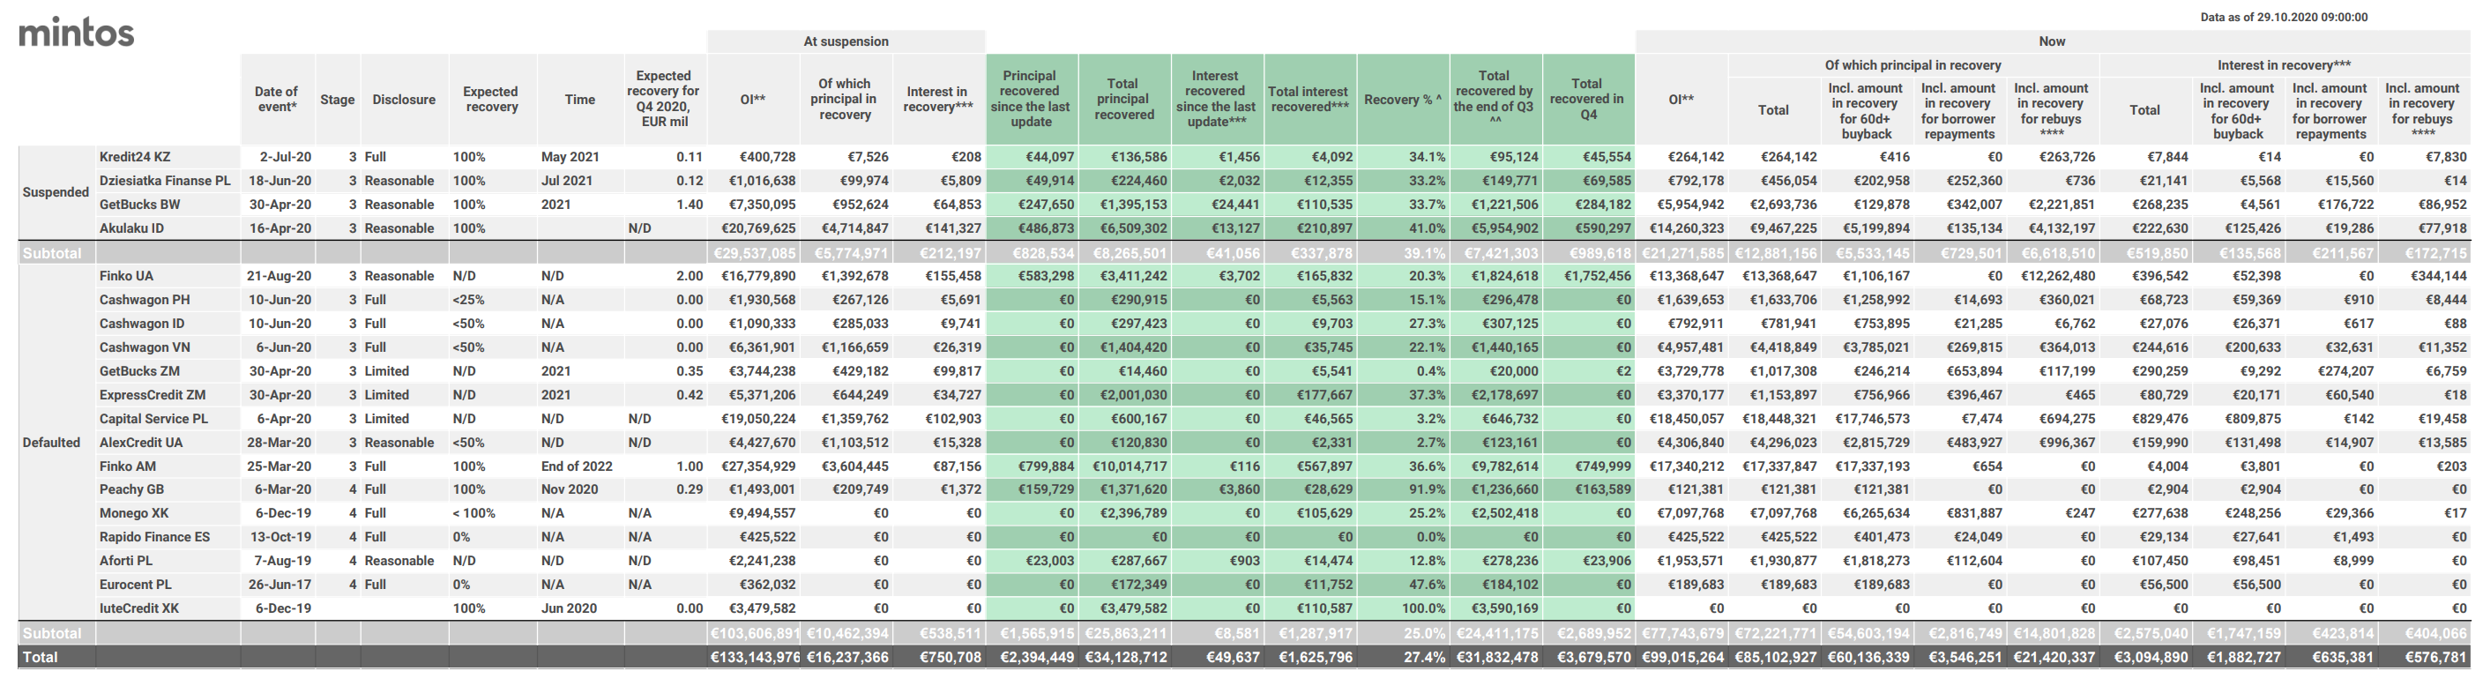Select the Finko AM row name
Viewport: 2483px width, 686px height.
[127, 466]
